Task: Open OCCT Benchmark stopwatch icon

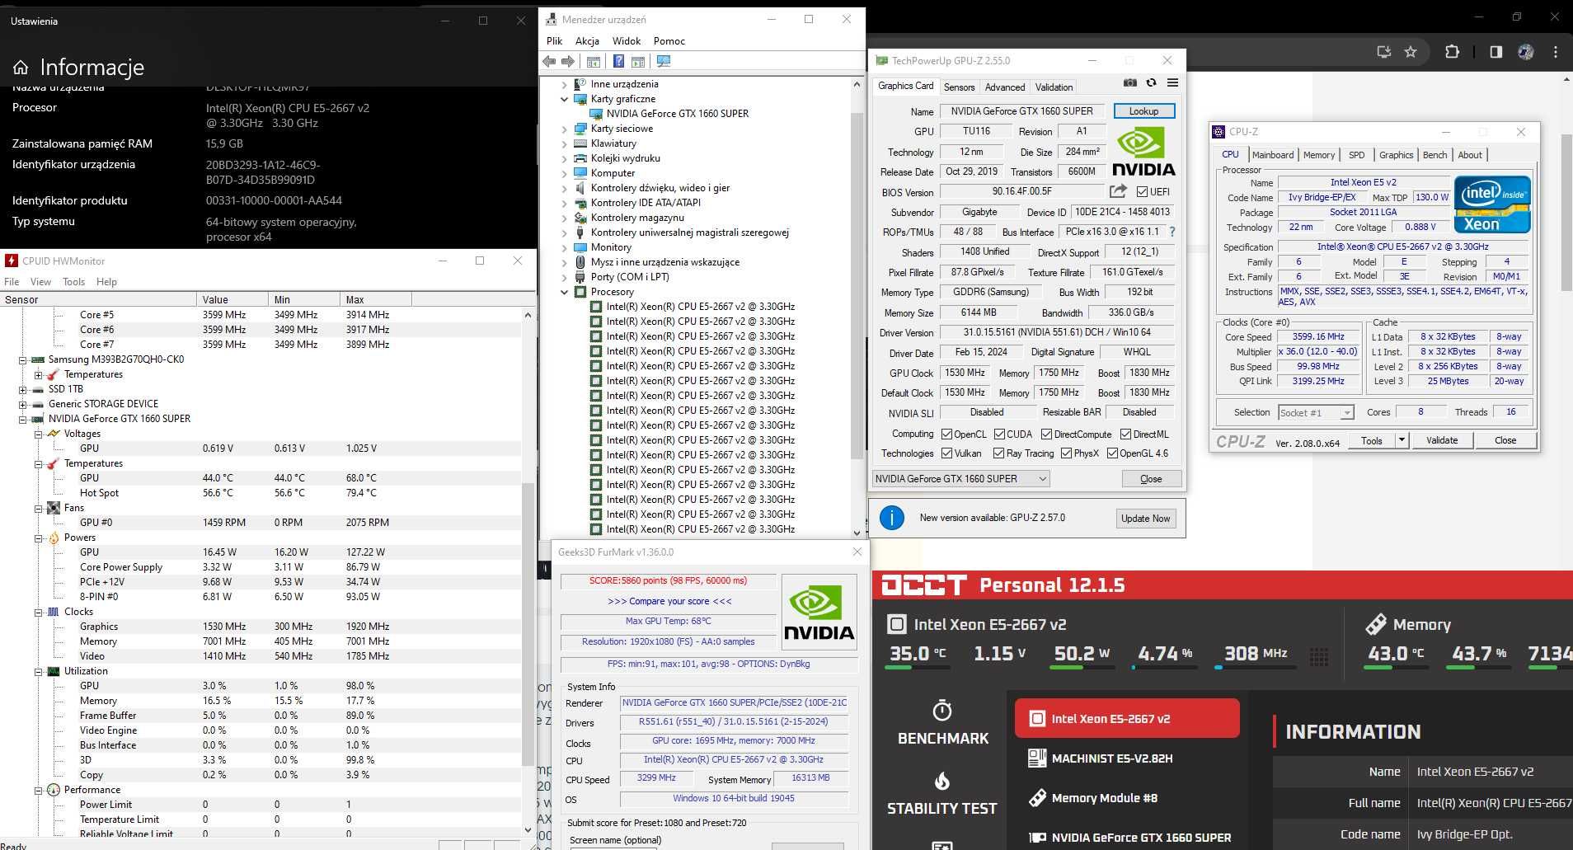Action: (x=942, y=710)
